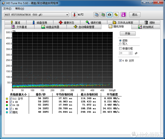Click the 退出 exit button
165x139 pixels.
pyautogui.click(x=135, y=15)
